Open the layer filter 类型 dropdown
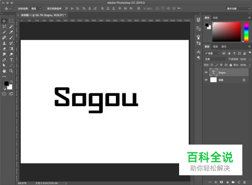 coord(212,53)
